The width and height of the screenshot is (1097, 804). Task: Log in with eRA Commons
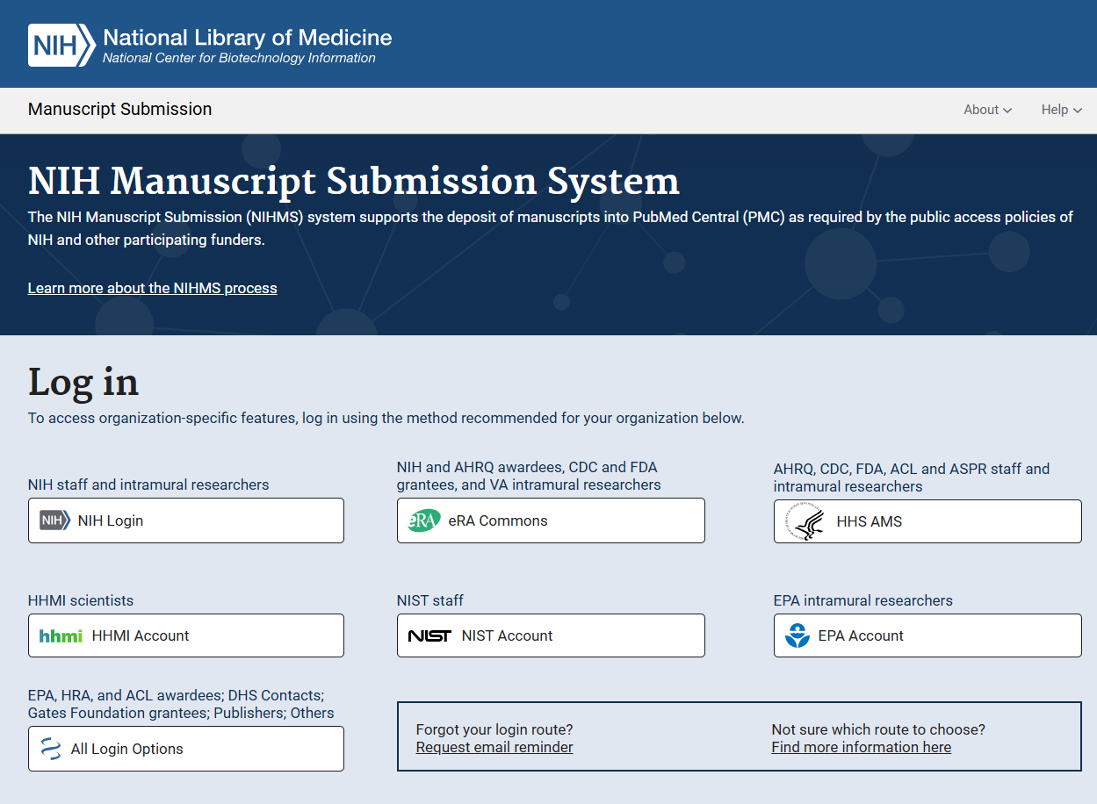(551, 520)
